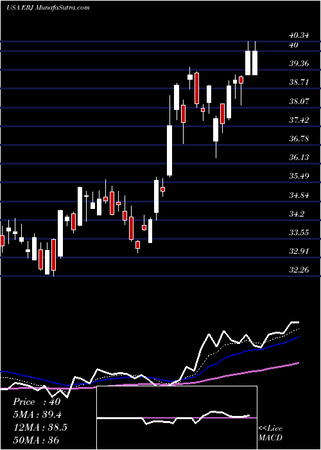Viewport: 321px width, 450px height.
Task: Click the 34.84 price axis label
Action: click(x=299, y=195)
